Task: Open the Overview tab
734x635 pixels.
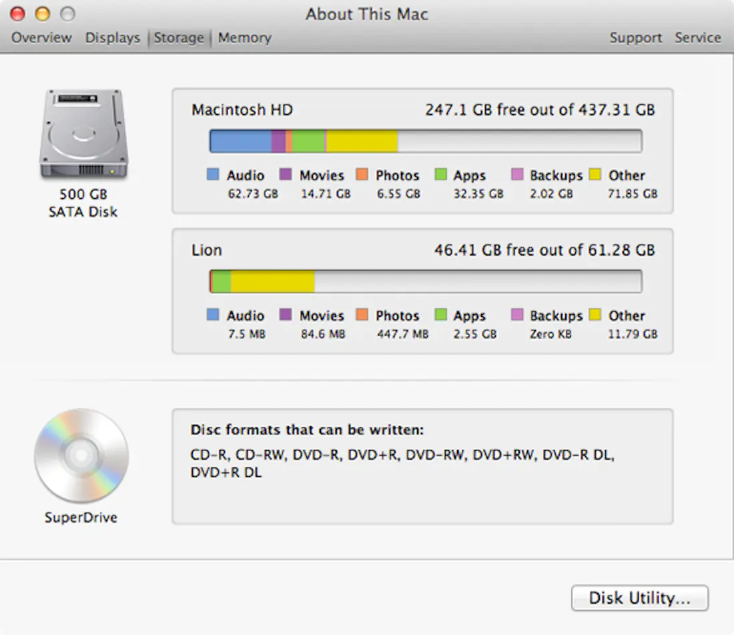Action: point(41,37)
